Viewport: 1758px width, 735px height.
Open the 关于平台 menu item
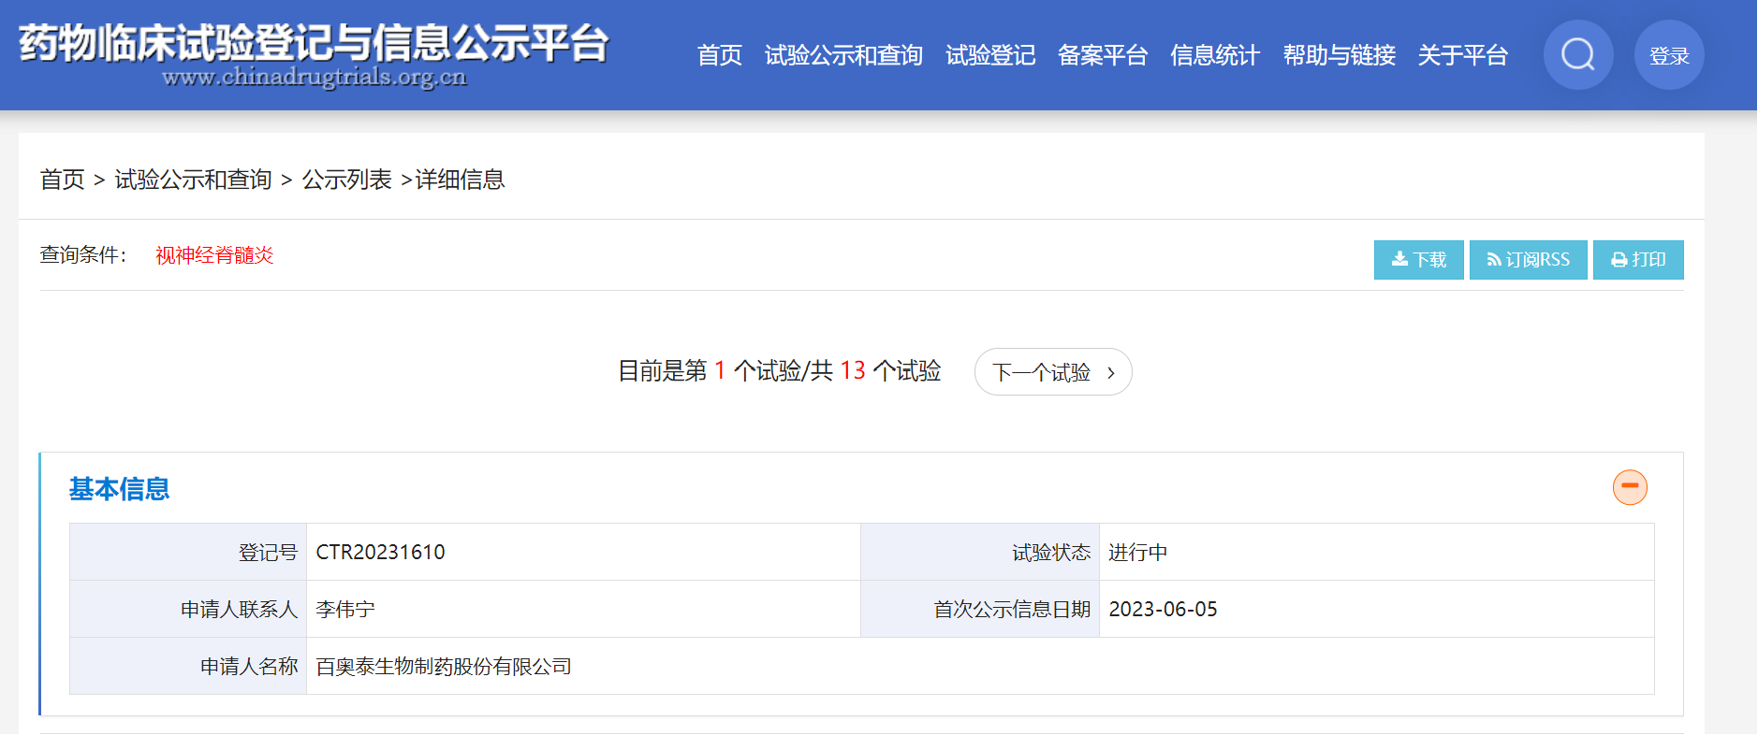[1462, 56]
